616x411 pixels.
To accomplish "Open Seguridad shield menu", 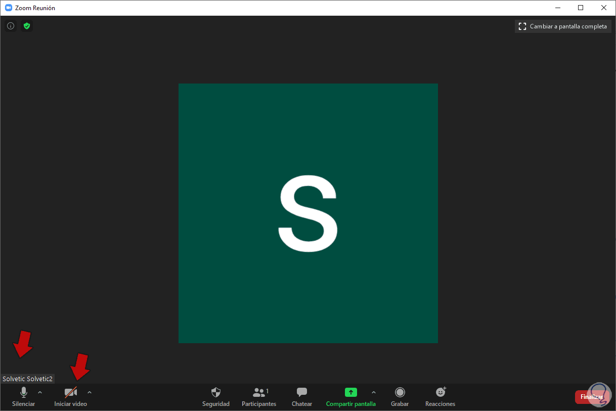I will click(x=216, y=397).
